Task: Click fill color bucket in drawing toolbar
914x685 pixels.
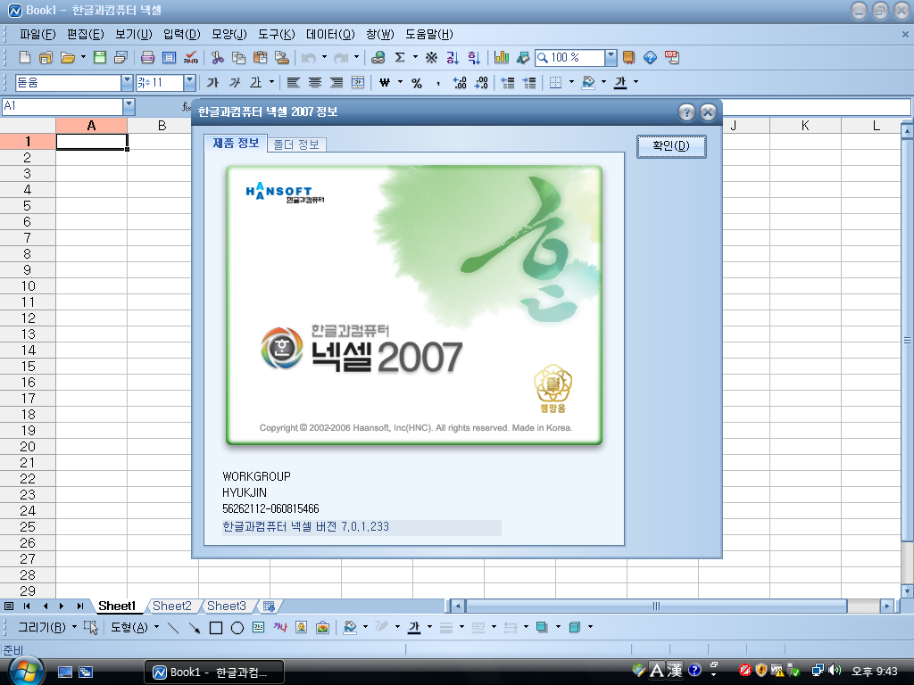Action: pos(350,627)
